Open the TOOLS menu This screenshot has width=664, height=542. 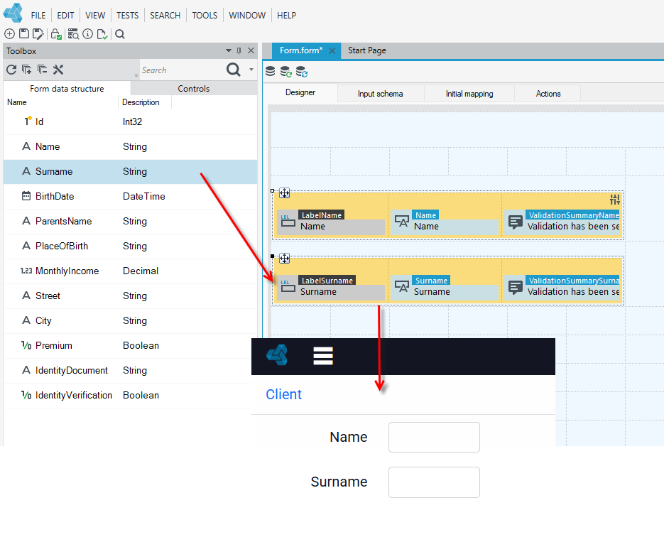point(205,15)
